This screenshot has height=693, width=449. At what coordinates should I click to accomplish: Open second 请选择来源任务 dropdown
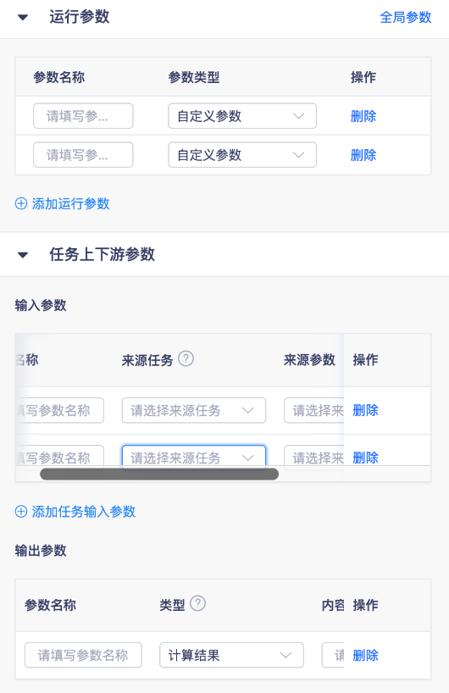point(193,457)
